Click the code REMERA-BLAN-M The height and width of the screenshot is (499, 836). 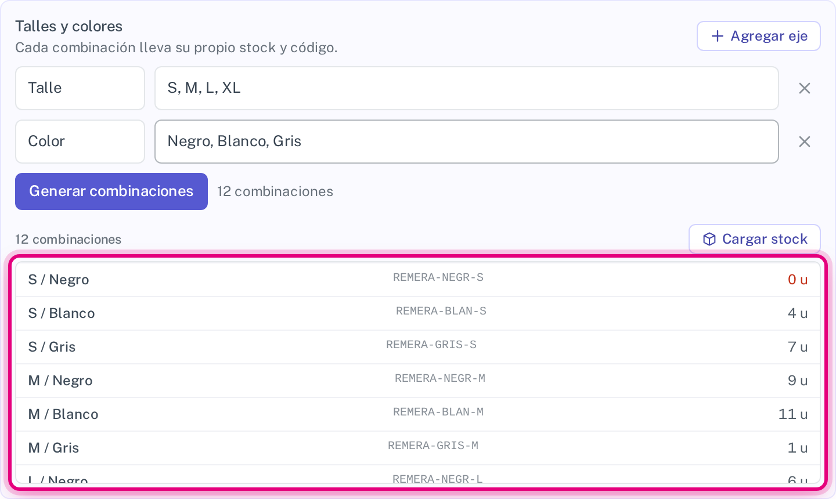tap(438, 412)
